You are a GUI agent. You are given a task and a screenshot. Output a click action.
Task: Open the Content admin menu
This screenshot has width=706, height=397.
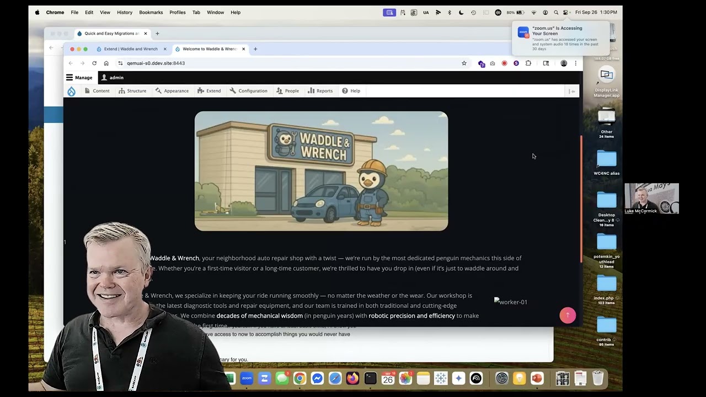point(97,91)
